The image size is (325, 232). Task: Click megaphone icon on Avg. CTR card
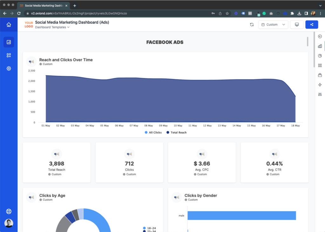pyautogui.click(x=275, y=154)
